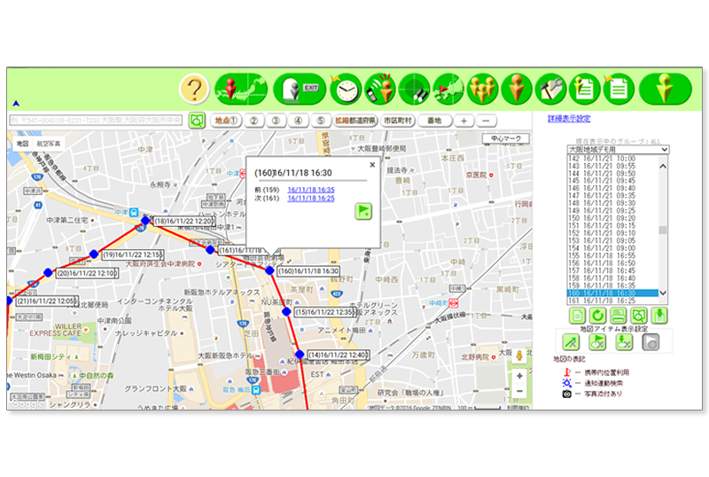Click the (15) 12:35 route marker

pyautogui.click(x=286, y=311)
